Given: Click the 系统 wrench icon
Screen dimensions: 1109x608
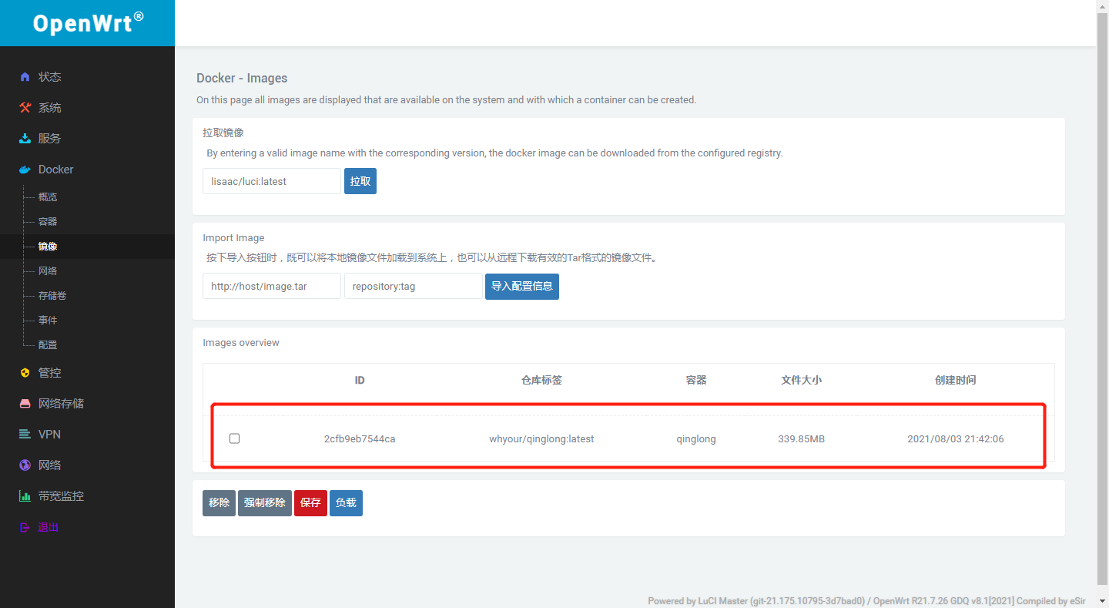Looking at the screenshot, I should tap(23, 107).
